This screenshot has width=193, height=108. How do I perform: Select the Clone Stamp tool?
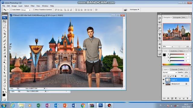(x=5, y=47)
